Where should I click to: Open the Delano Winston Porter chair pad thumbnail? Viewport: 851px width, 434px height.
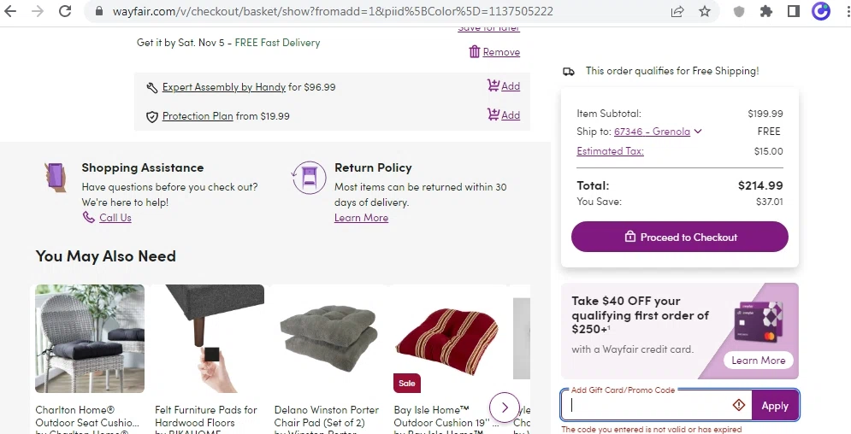pos(329,333)
